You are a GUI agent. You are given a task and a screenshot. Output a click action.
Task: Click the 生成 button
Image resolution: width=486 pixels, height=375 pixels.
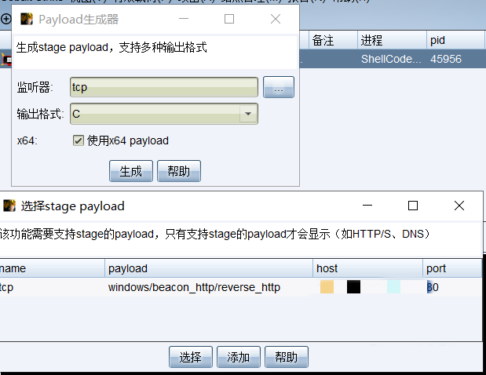131,171
